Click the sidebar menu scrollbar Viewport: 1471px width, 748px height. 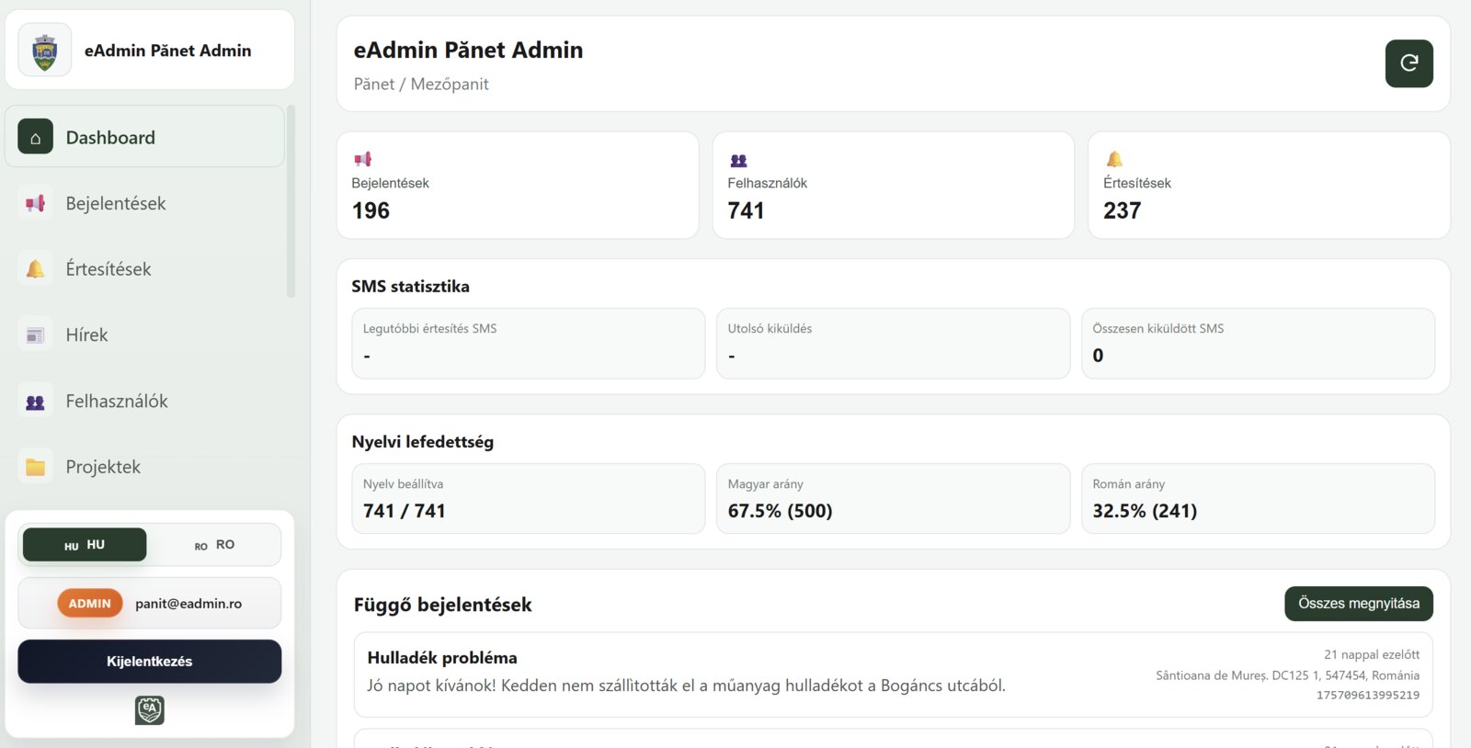(291, 202)
